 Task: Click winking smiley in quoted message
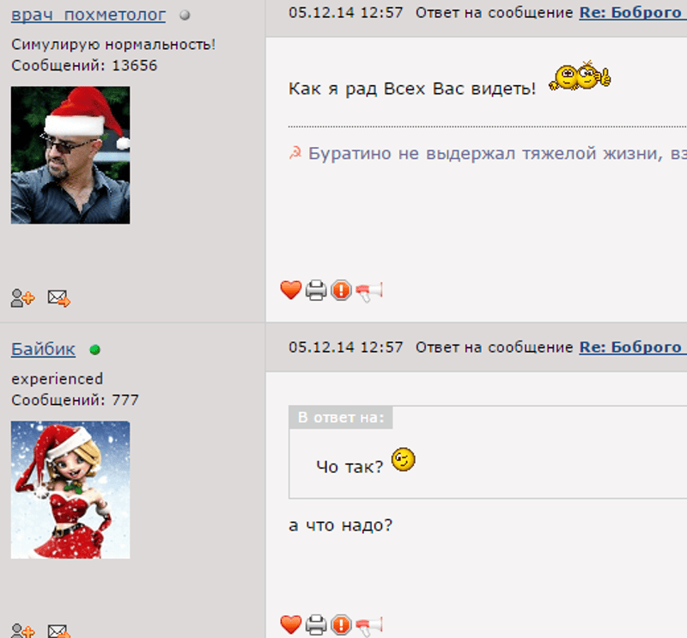click(x=403, y=459)
